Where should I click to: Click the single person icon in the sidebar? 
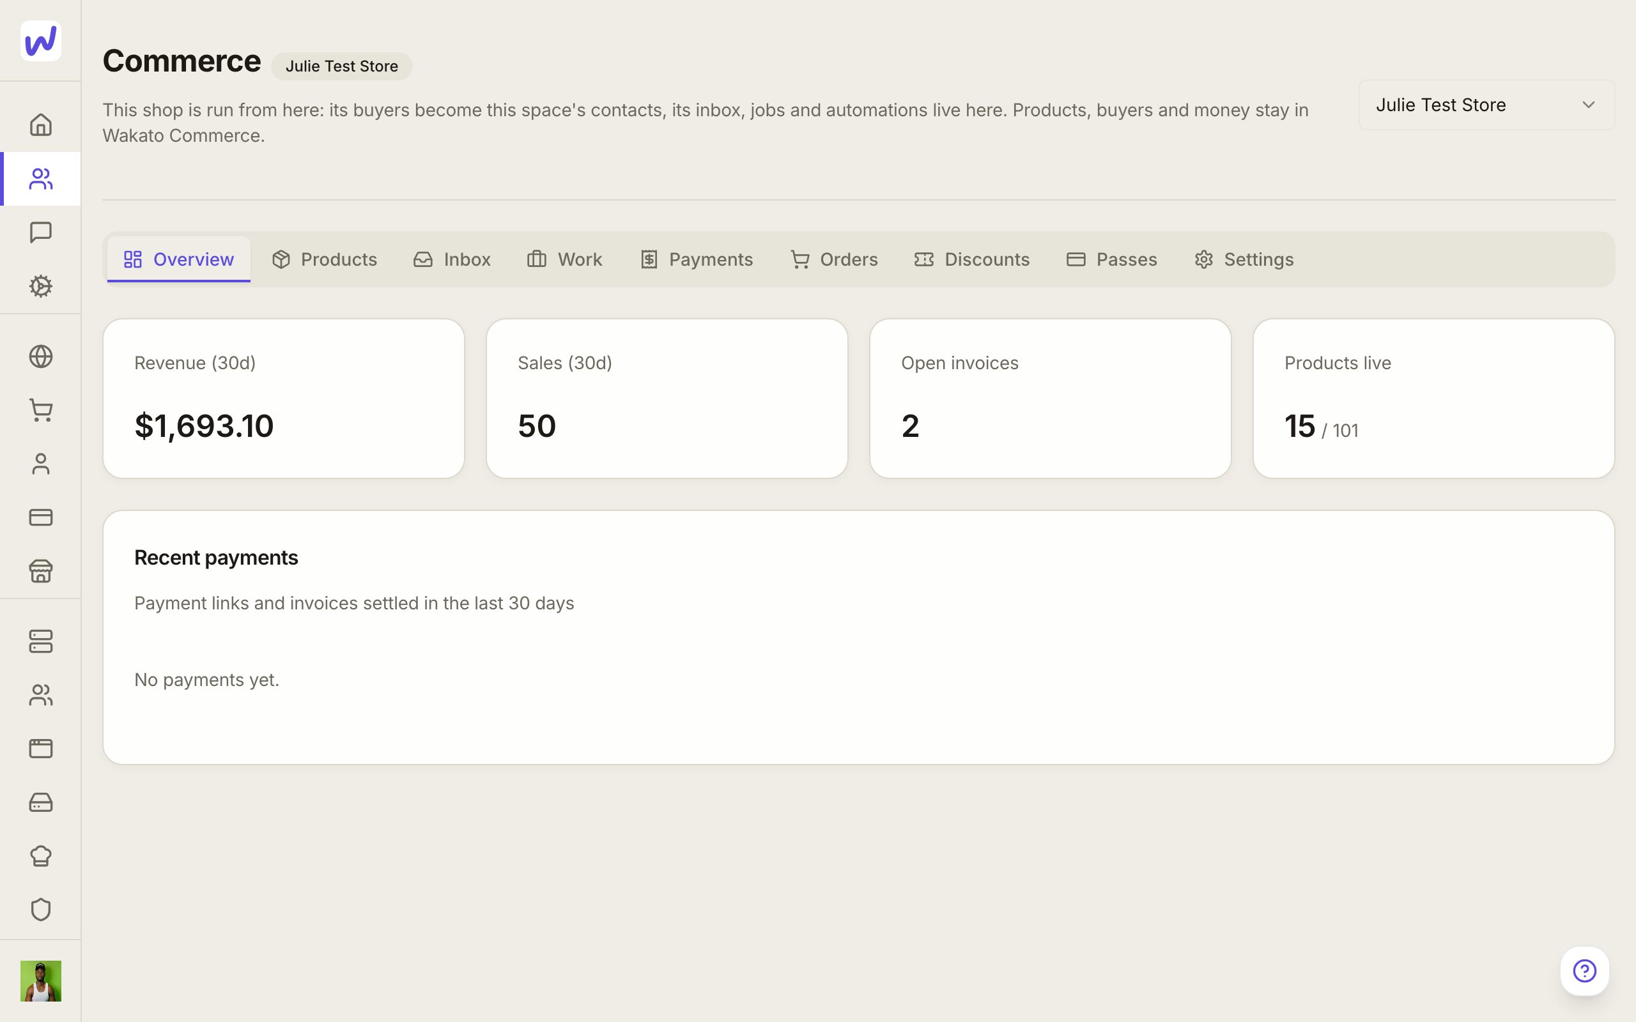pos(40,464)
